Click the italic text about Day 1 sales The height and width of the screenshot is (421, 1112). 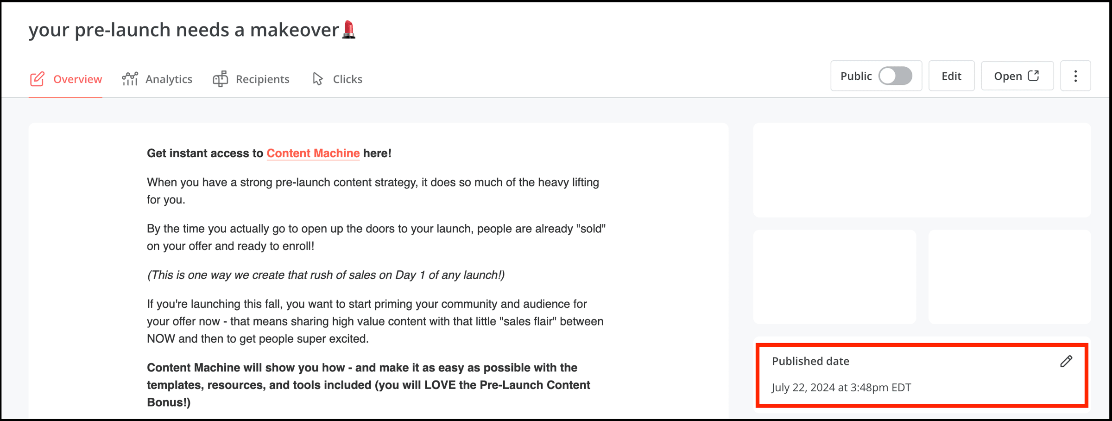pos(326,275)
